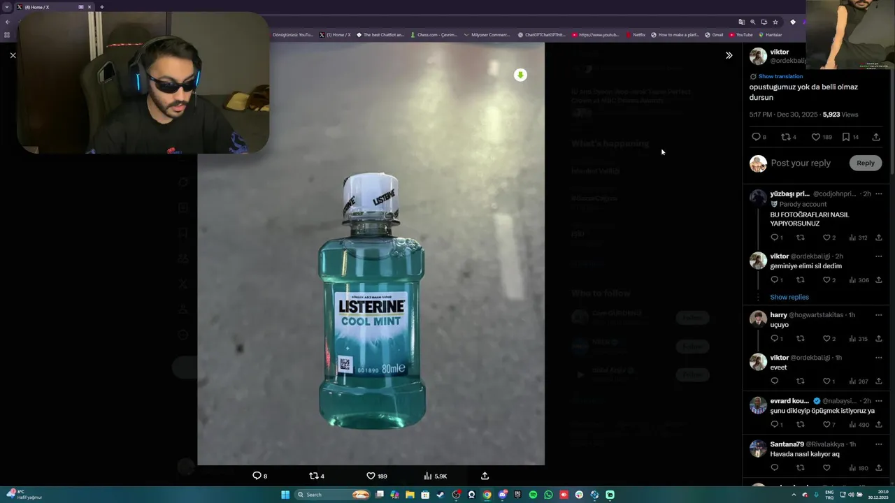Screen dimensions: 895x503
Task: Reply icon with 8 on main post
Action: 759,137
